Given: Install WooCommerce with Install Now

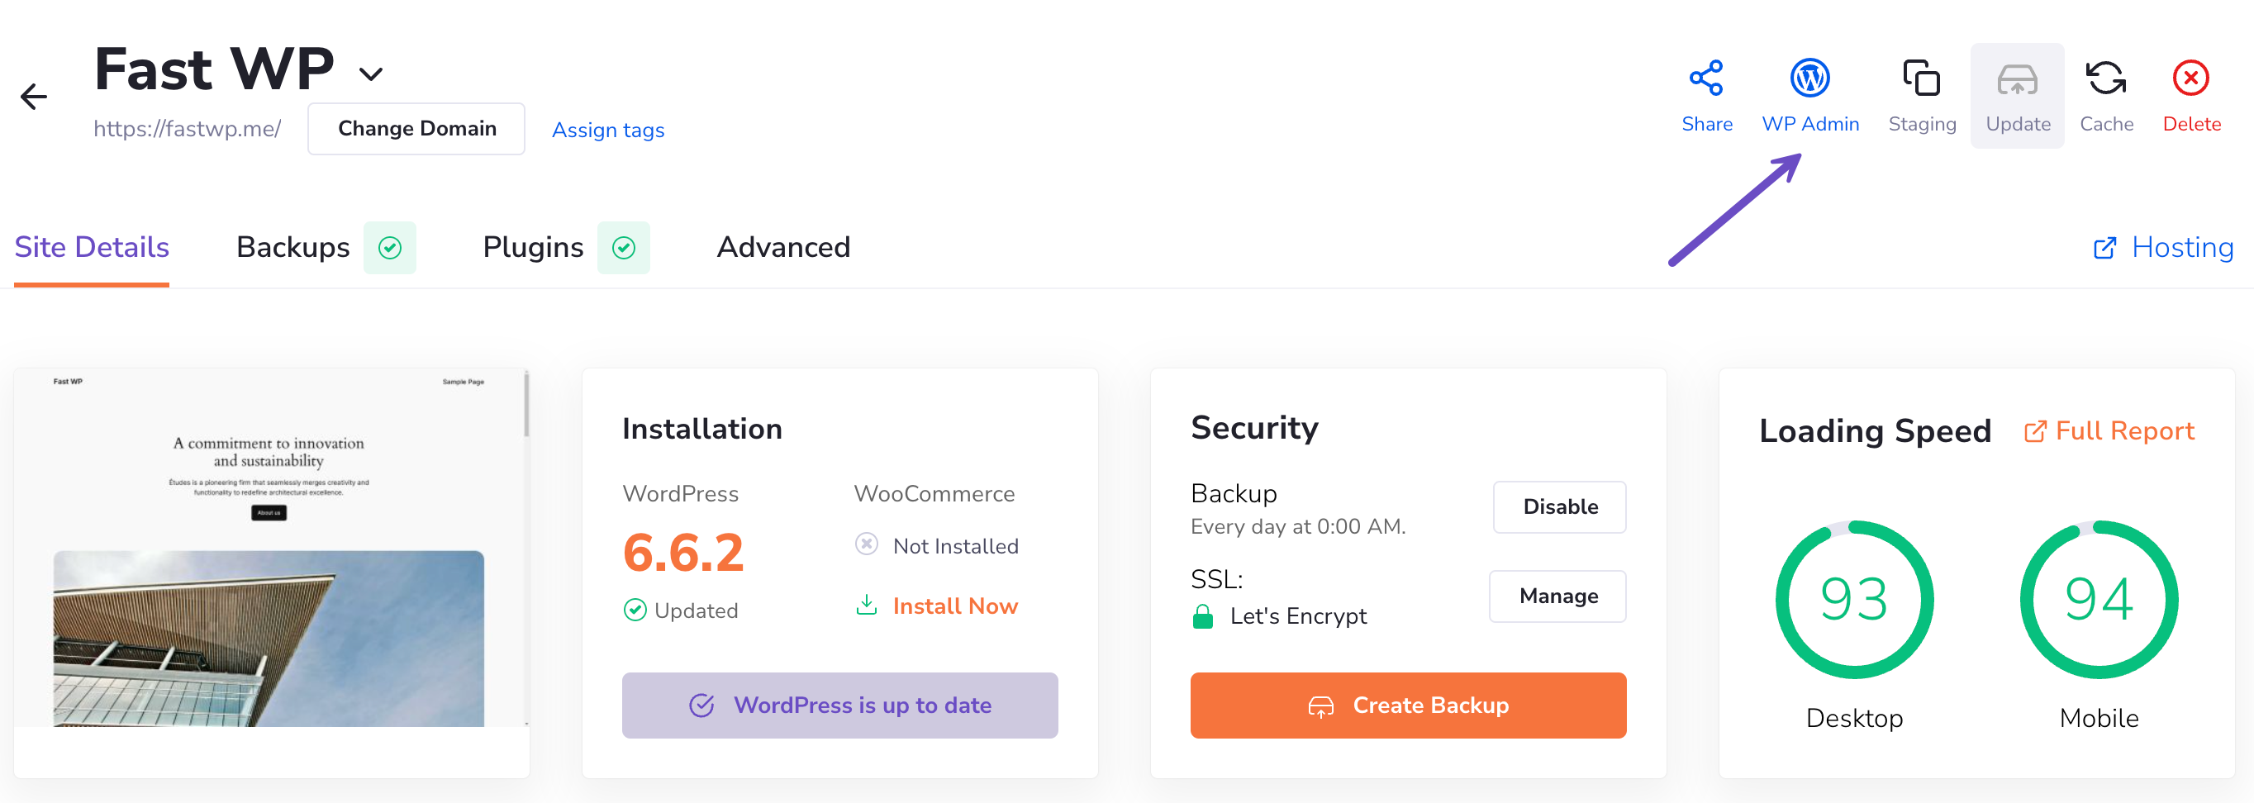Looking at the screenshot, I should pyautogui.click(x=953, y=606).
